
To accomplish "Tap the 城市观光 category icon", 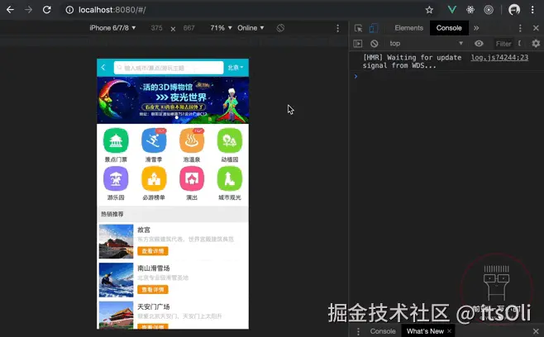I will pos(230,178).
